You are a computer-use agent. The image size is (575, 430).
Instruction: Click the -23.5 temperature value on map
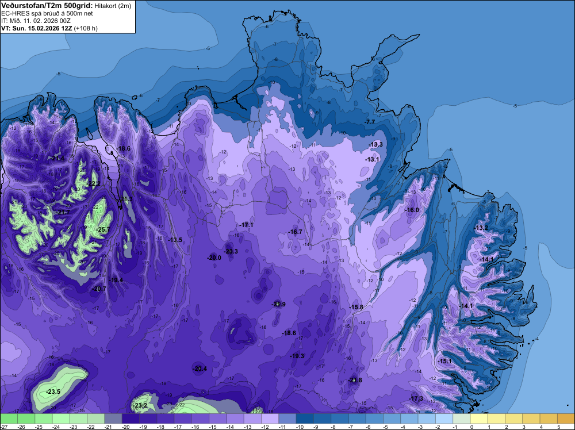[53, 391]
